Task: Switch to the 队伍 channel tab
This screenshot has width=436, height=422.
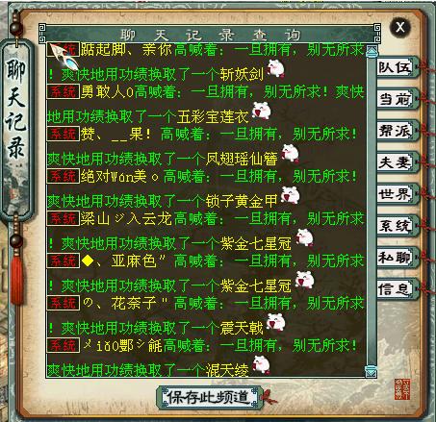Action: (x=398, y=67)
